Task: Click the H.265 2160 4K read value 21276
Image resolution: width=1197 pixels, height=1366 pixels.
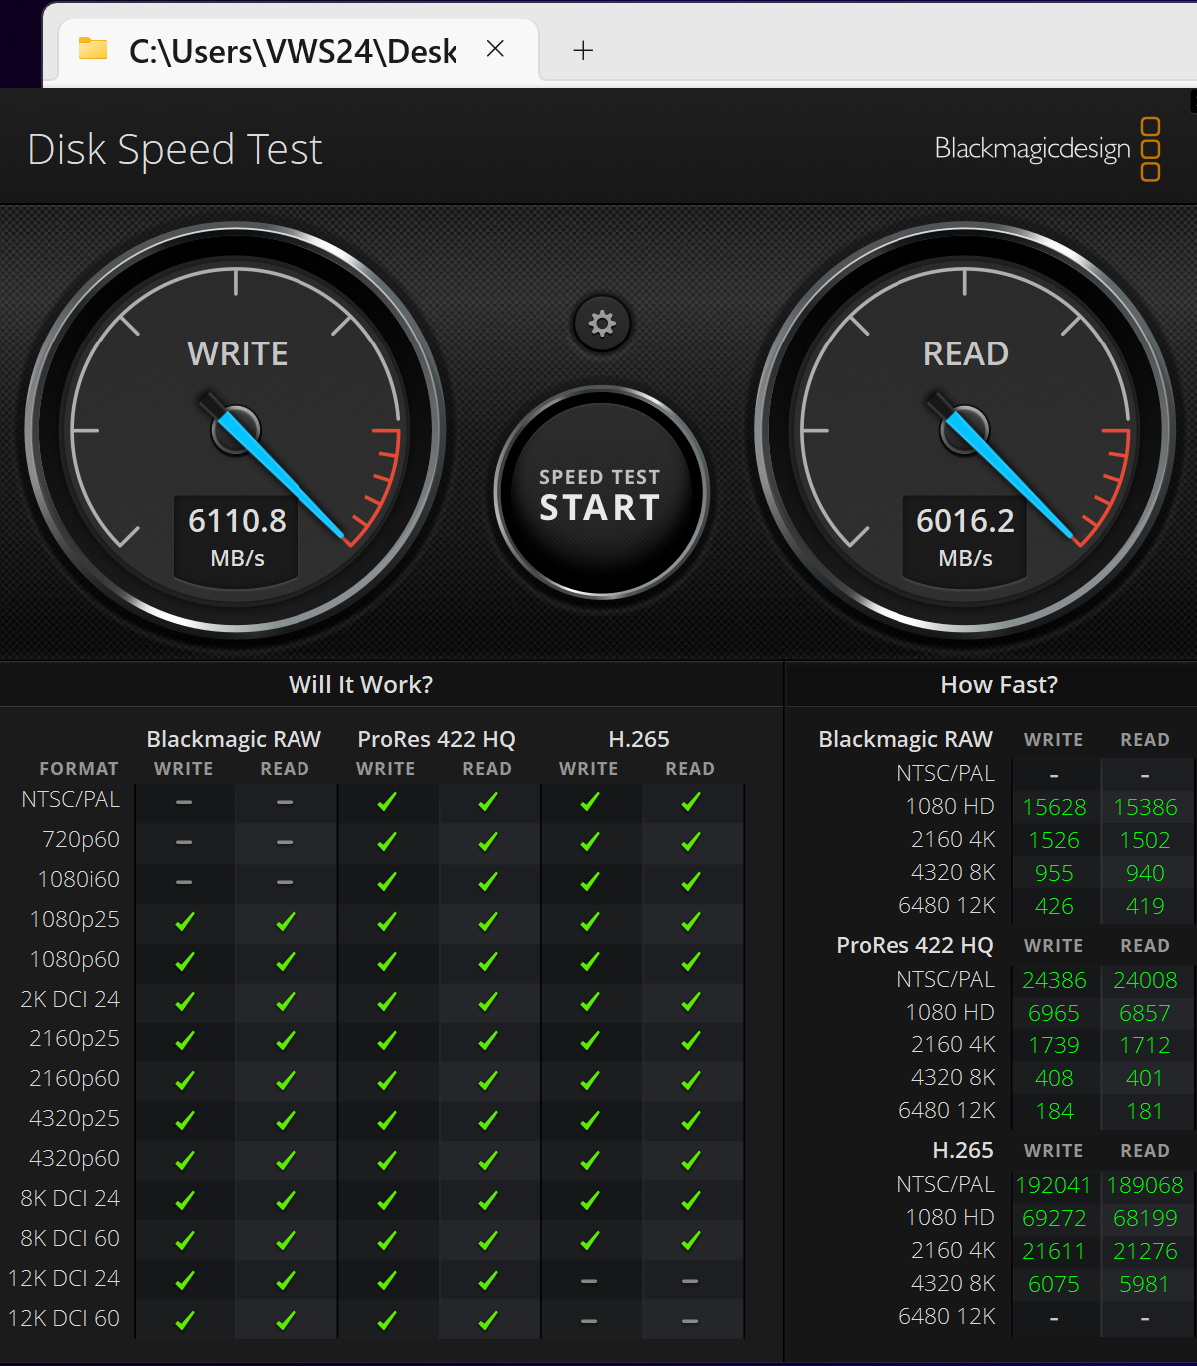Action: click(1145, 1251)
